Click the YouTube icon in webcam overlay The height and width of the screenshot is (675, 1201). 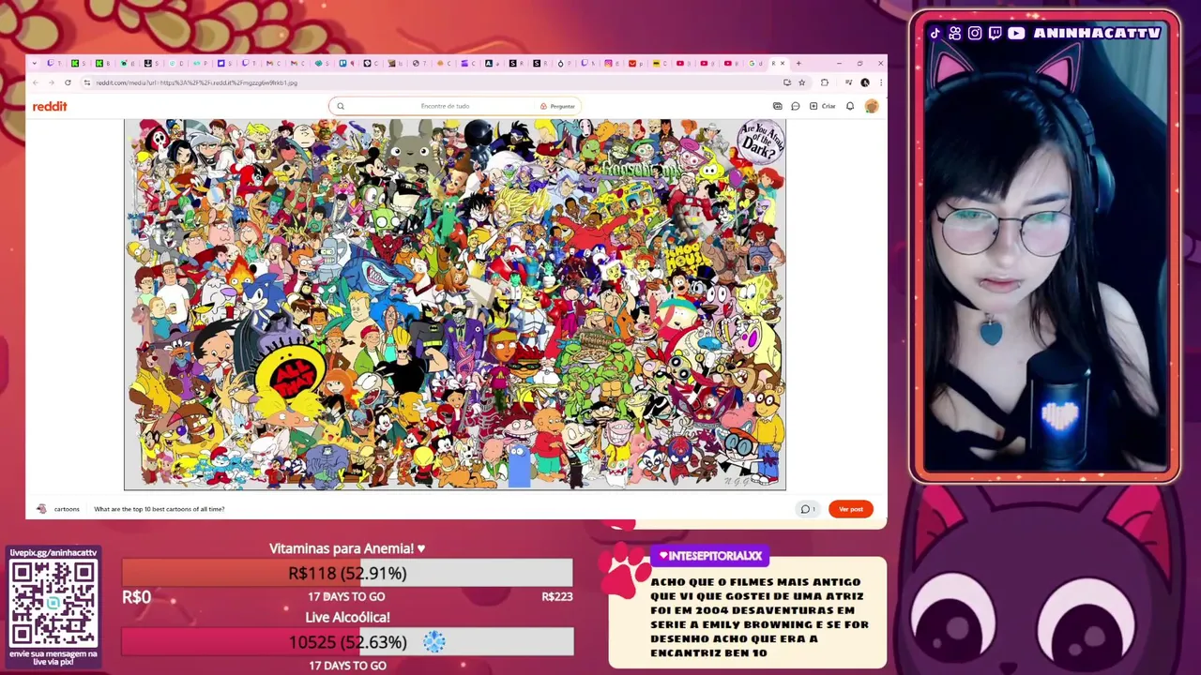pos(1016,33)
